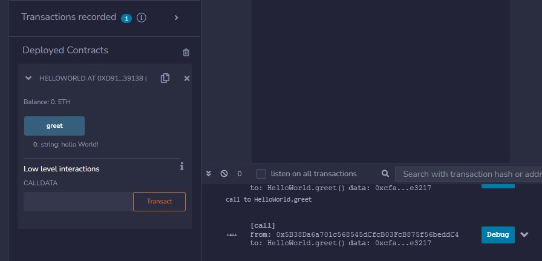This screenshot has height=261, width=542.
Task: Expand the Transactions recorded section
Action: click(x=176, y=18)
